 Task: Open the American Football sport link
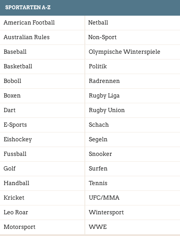click(x=29, y=22)
